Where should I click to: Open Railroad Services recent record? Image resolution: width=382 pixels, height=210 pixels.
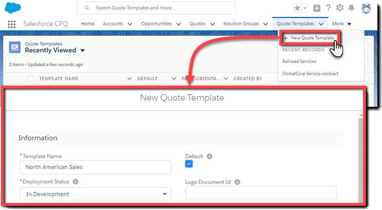(x=299, y=61)
